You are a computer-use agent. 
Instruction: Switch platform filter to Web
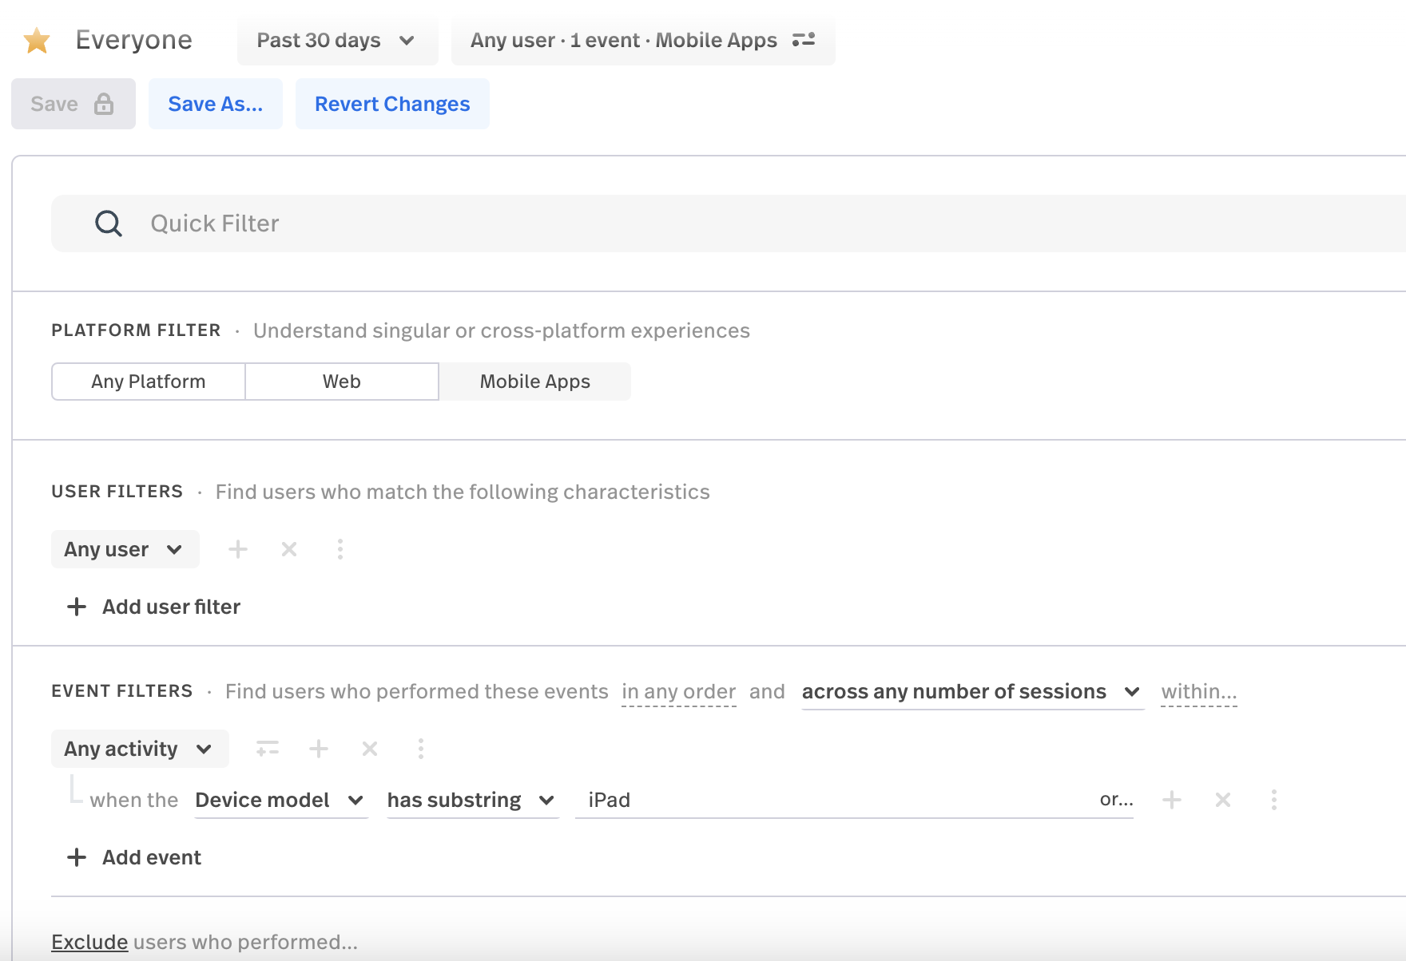click(342, 382)
